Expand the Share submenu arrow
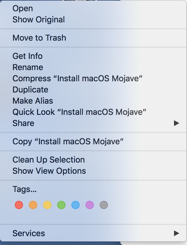The width and height of the screenshot is (187, 245). pos(176,123)
